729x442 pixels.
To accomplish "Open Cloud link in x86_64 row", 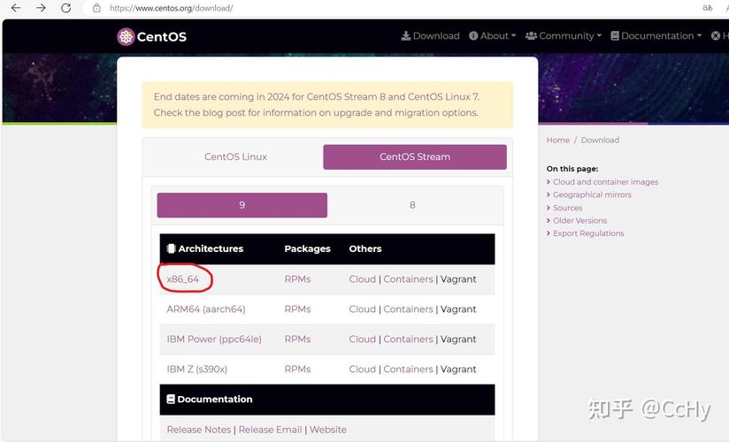I will 362,278.
